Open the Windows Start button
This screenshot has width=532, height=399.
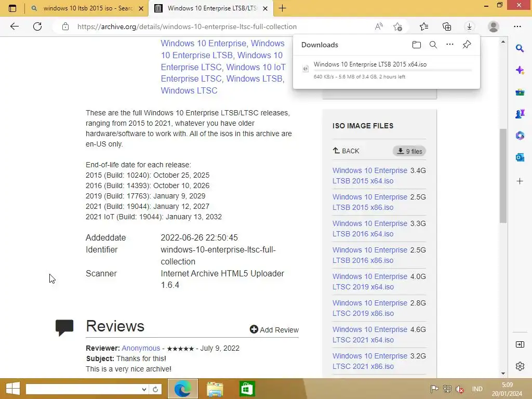pyautogui.click(x=13, y=389)
